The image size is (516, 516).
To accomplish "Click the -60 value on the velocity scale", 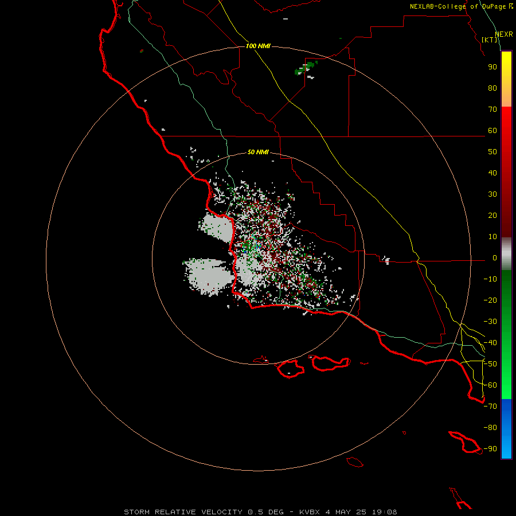I will click(490, 385).
